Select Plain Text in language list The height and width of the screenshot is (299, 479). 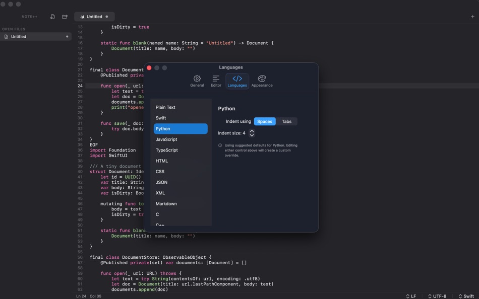pyautogui.click(x=181, y=107)
